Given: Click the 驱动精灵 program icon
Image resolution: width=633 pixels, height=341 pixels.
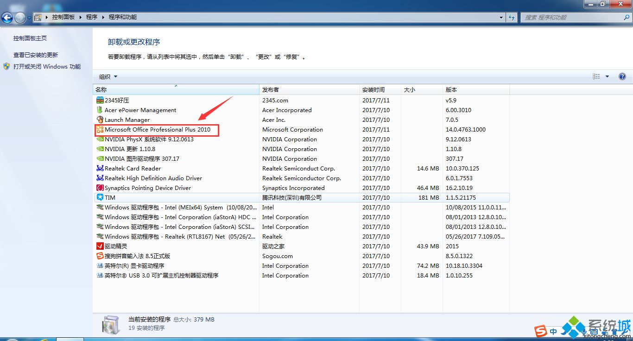Looking at the screenshot, I should coord(100,246).
